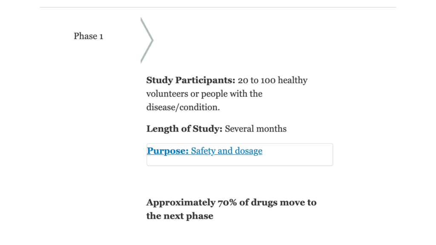The height and width of the screenshot is (245, 436).
Task: Click the 20 to 100 healthy text
Action: pyautogui.click(x=272, y=80)
